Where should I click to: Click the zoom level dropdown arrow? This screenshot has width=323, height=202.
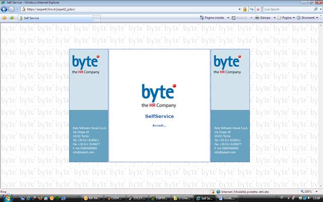(x=316, y=192)
